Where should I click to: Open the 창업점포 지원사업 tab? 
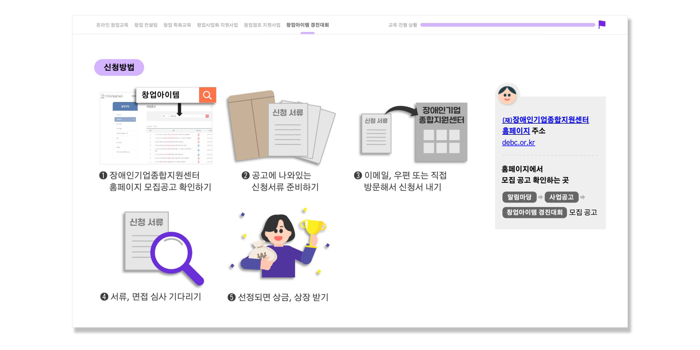[262, 25]
